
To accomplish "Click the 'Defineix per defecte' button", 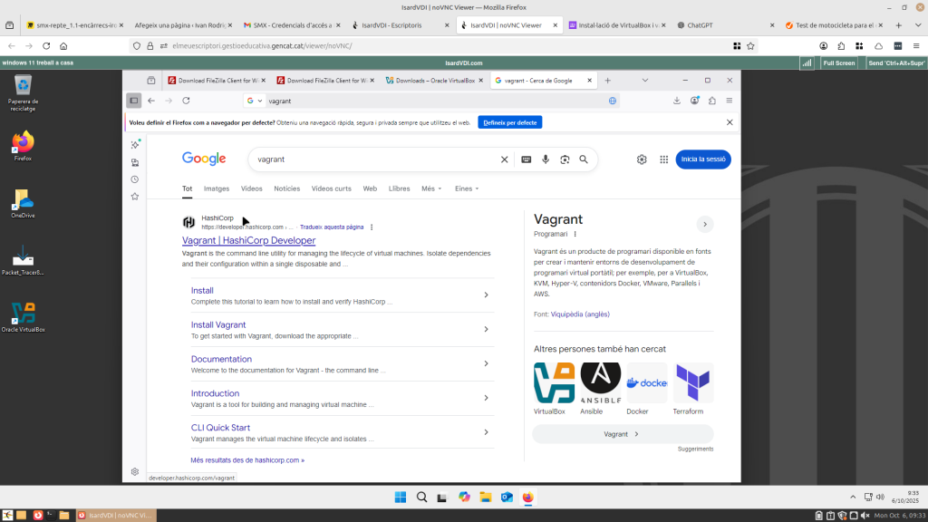I will pyautogui.click(x=509, y=122).
